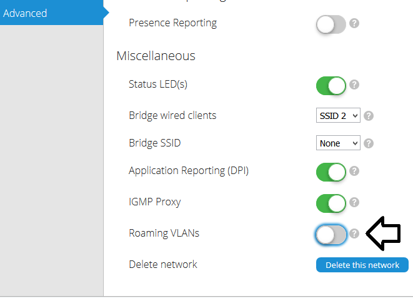
Task: Show help for Bridge wired clients
Action: click(x=369, y=116)
